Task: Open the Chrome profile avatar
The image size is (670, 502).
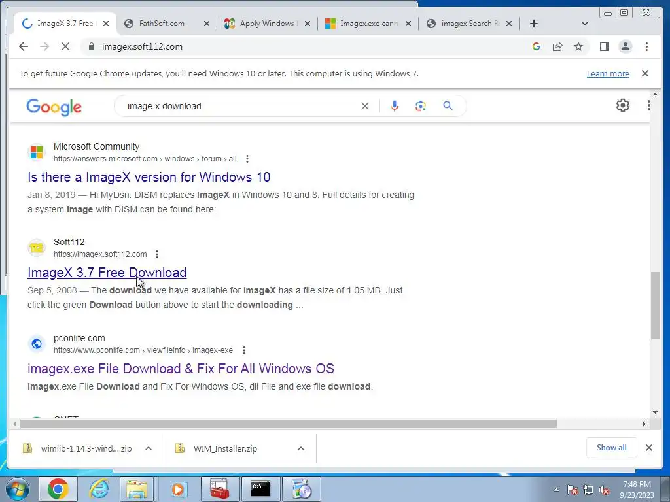Action: pyautogui.click(x=625, y=46)
